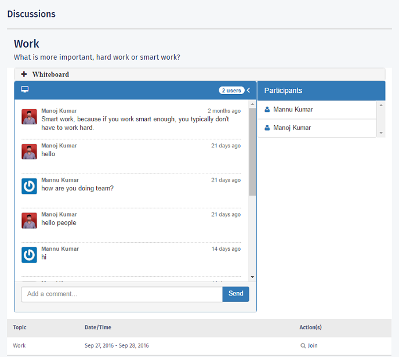Expand the Whiteboard section
This screenshot has height=357, width=399.
tap(24, 74)
